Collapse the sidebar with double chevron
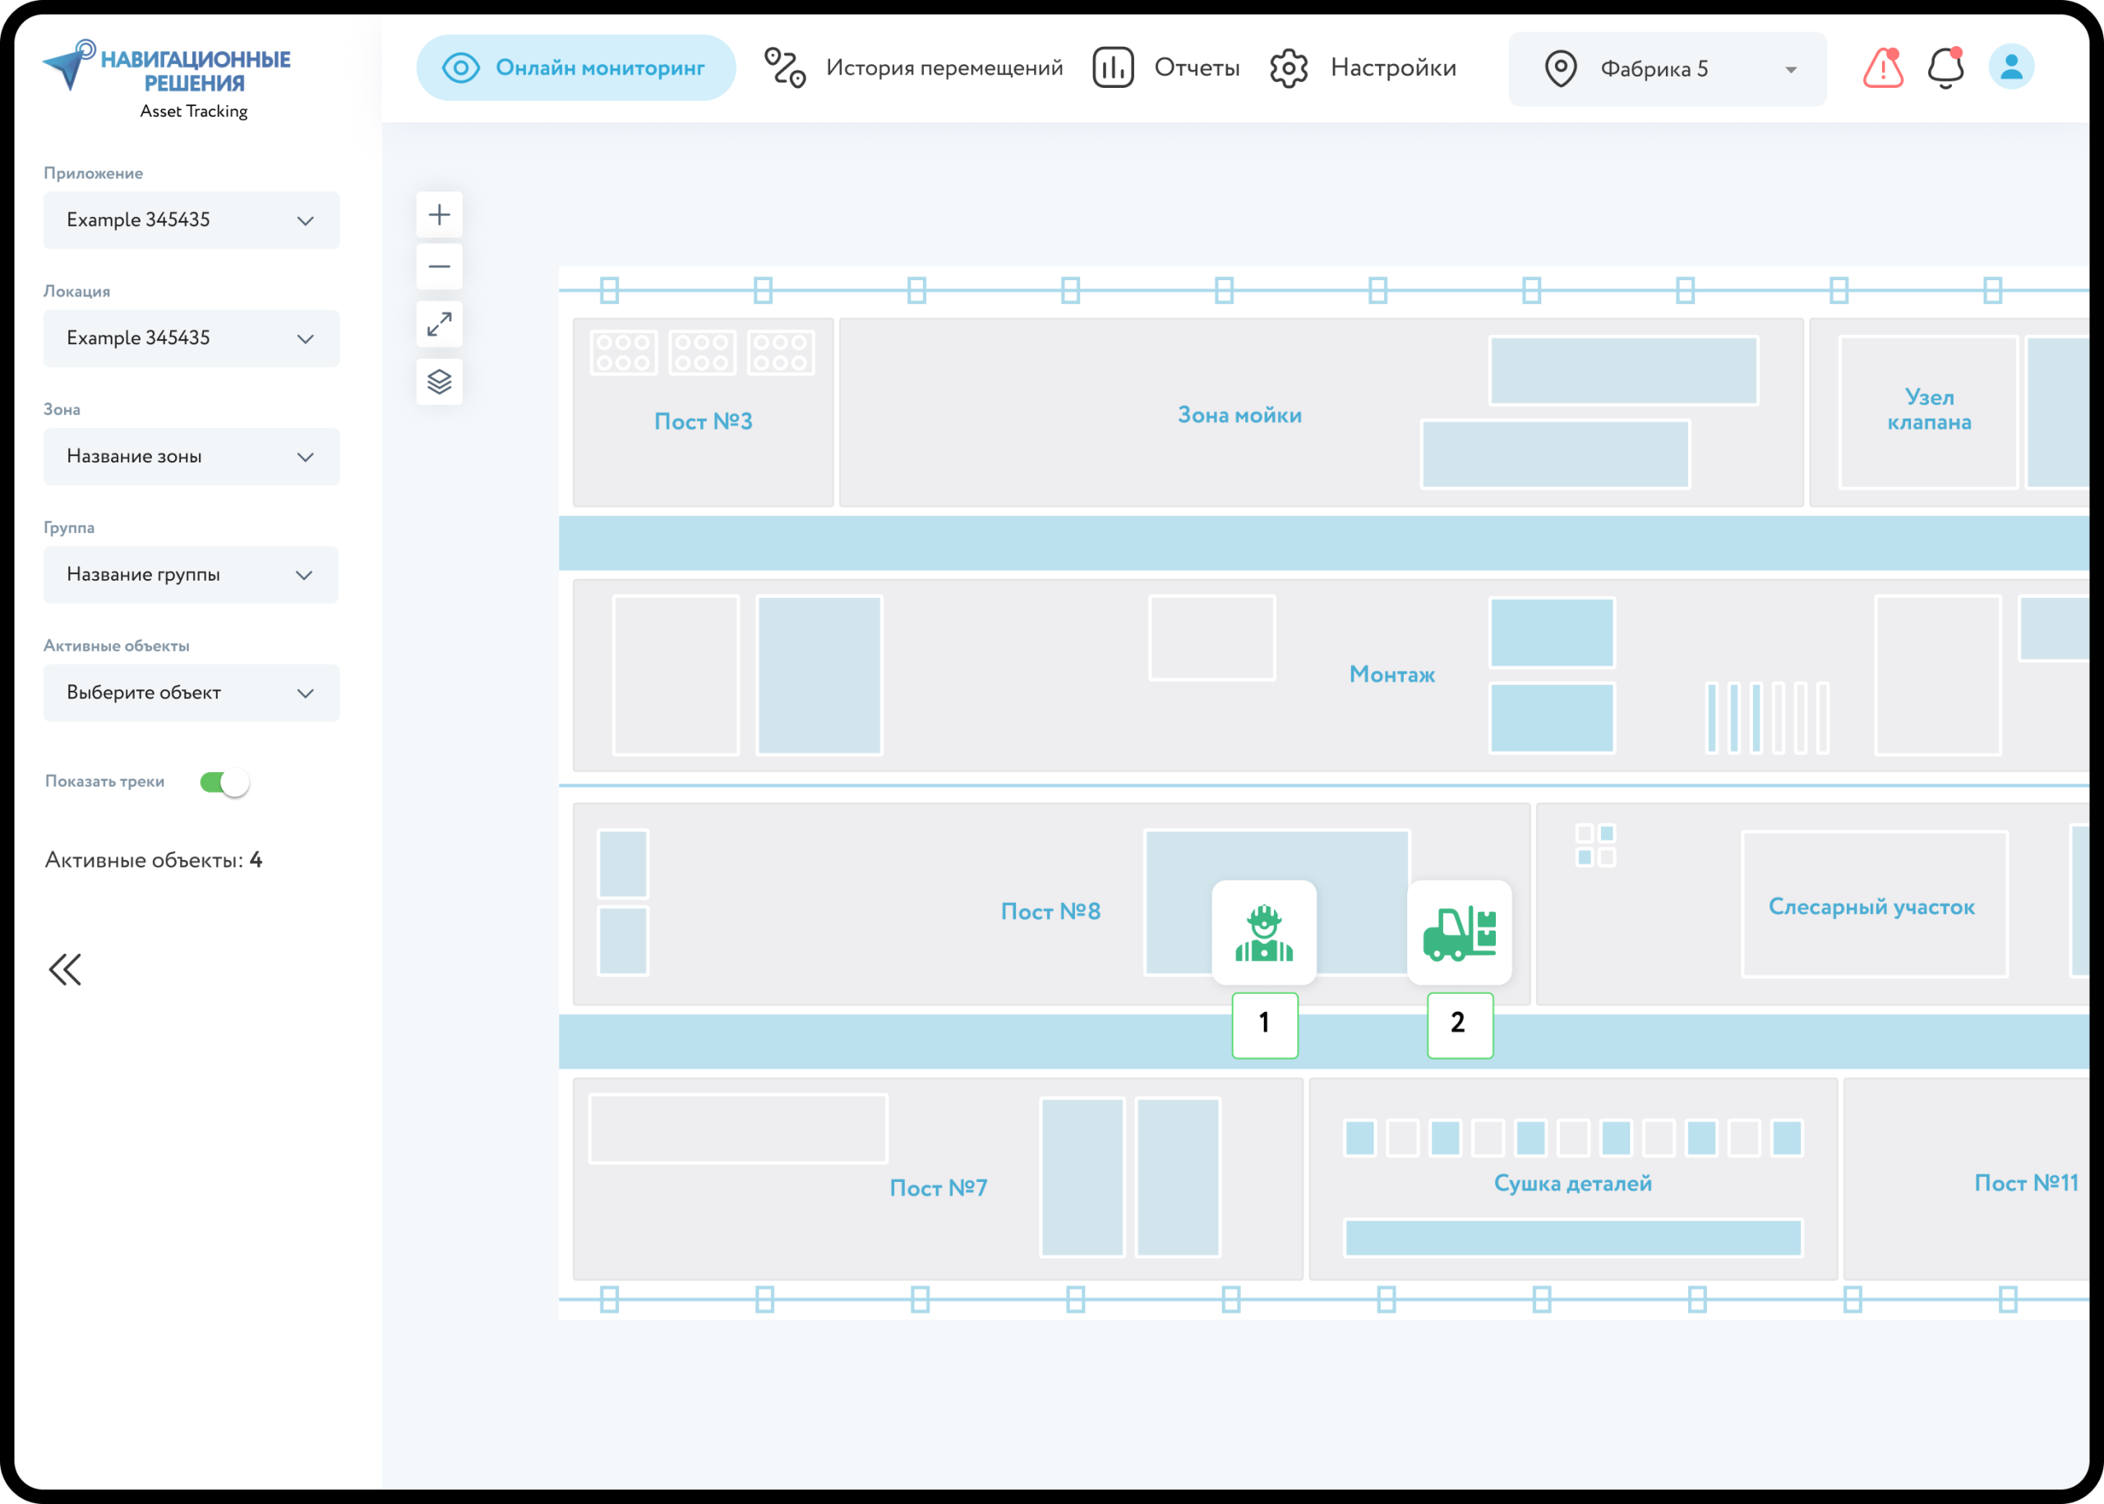This screenshot has width=2104, height=1504. tap(65, 969)
